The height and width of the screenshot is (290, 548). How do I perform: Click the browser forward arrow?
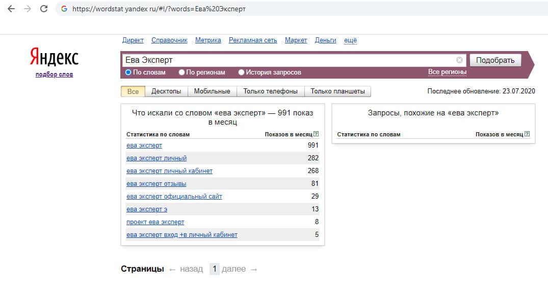point(28,9)
